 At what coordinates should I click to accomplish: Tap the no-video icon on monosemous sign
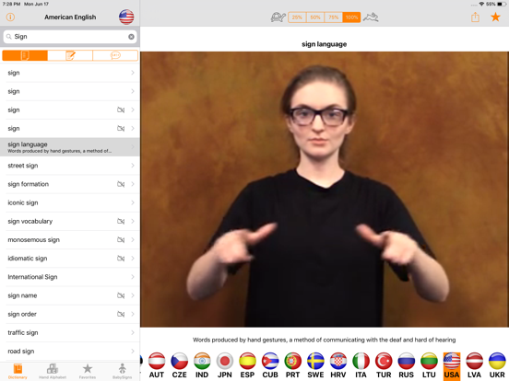pos(121,240)
